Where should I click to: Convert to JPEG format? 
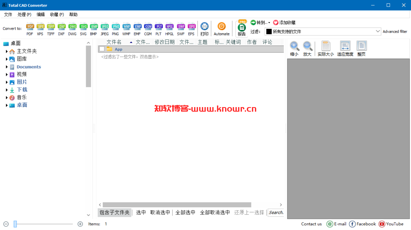tap(105, 29)
